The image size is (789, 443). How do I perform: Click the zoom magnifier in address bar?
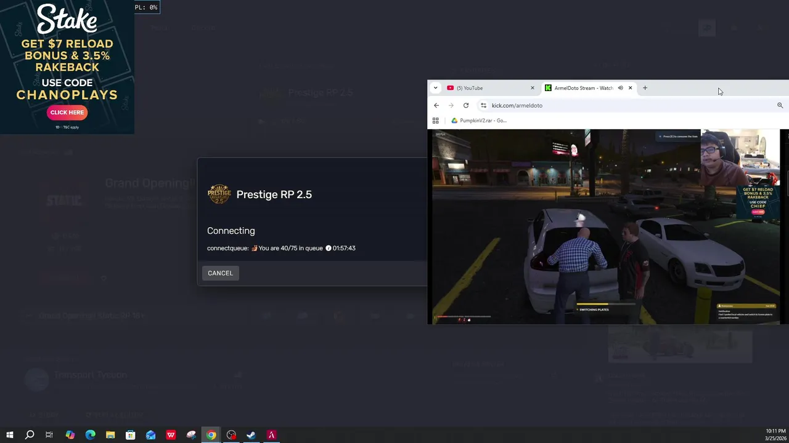[780, 105]
